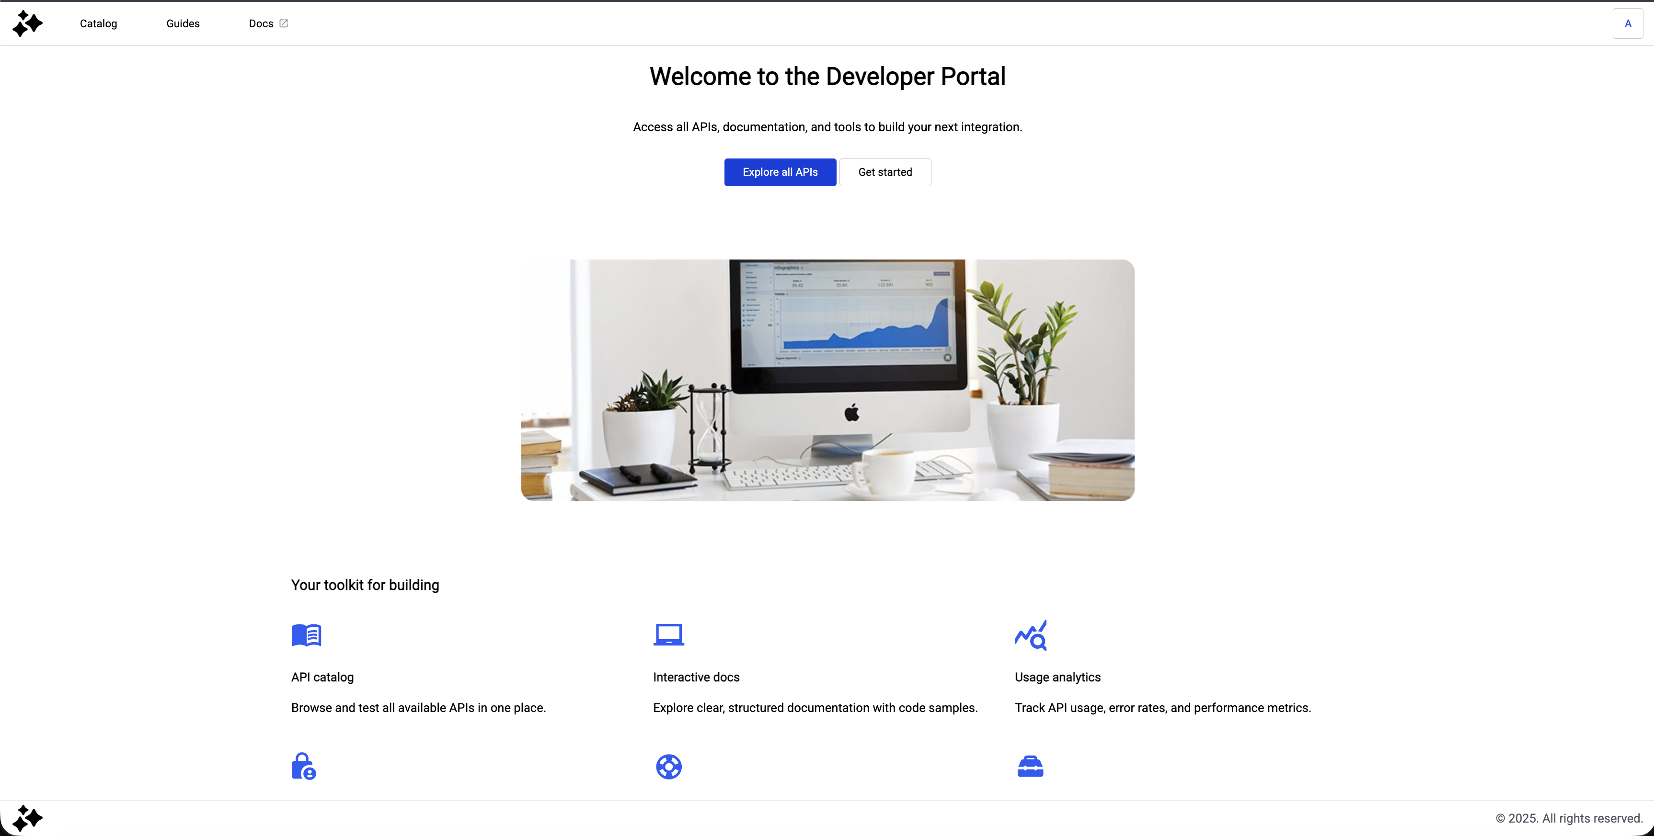Screen dimensions: 1654x836
Task: Open the user avatar menu labeled A
Action: coord(1627,24)
